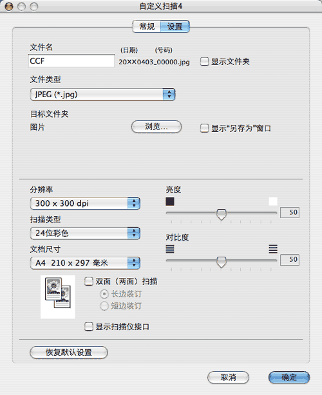Image resolution: width=322 pixels, height=395 pixels.
Task: Click the red close window button
Action: click(x=9, y=6)
